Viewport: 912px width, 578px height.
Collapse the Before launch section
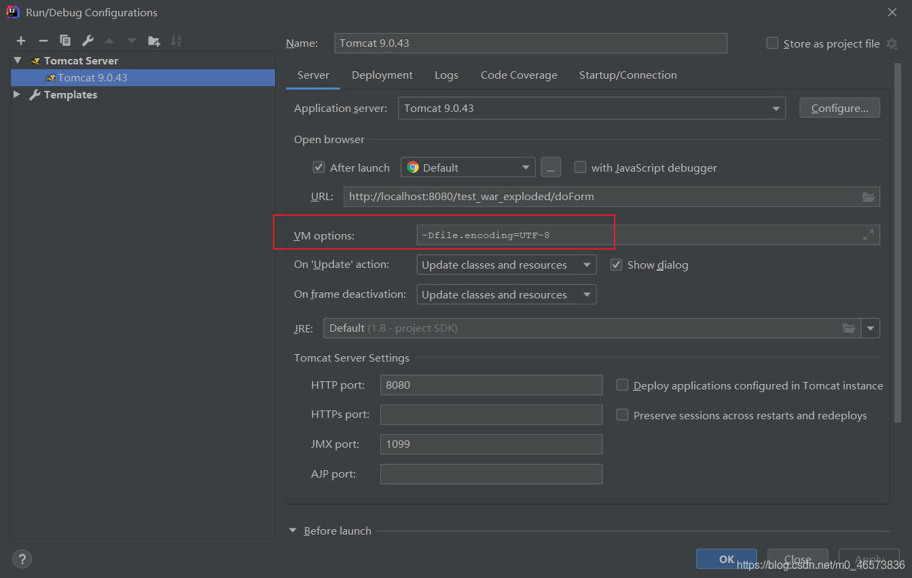tap(293, 531)
